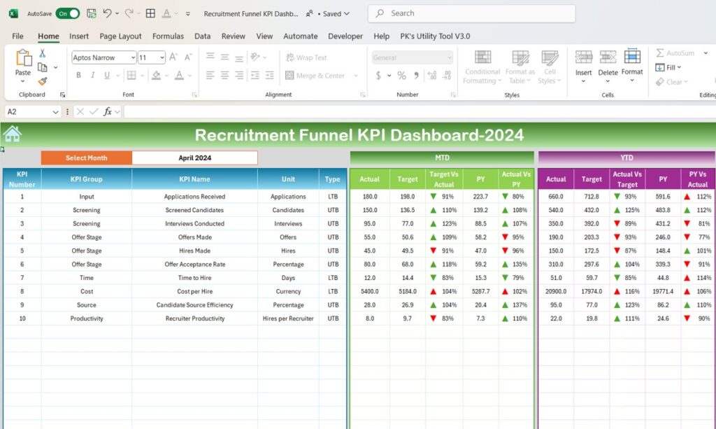Open the font name dropdown
Viewport: 716px width, 429px height.
coord(133,57)
